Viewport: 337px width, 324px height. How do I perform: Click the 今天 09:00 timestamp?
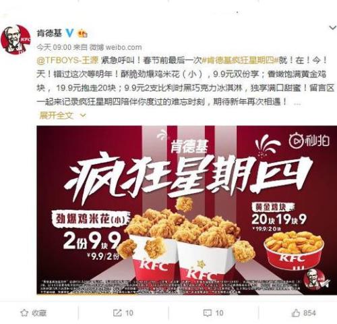pos(54,47)
